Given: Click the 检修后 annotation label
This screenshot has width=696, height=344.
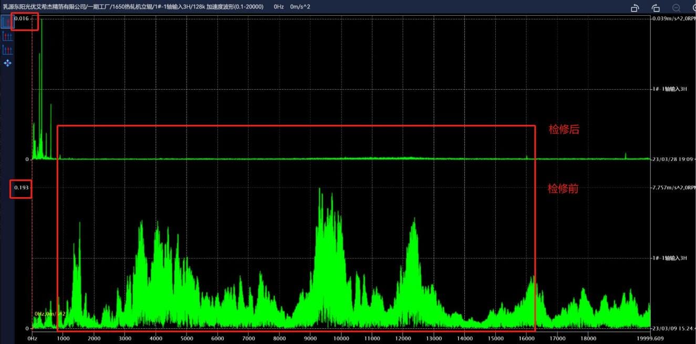Looking at the screenshot, I should click(x=564, y=130).
